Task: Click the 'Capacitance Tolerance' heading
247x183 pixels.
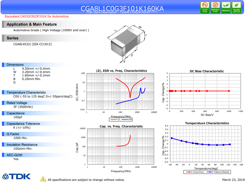Action: (x=23, y=124)
